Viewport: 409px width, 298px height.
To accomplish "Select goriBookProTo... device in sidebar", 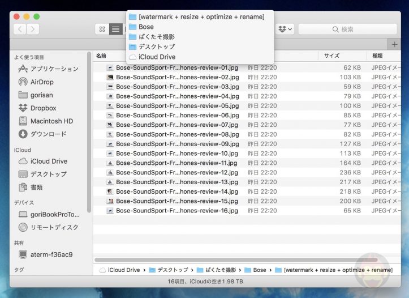I will click(49, 214).
